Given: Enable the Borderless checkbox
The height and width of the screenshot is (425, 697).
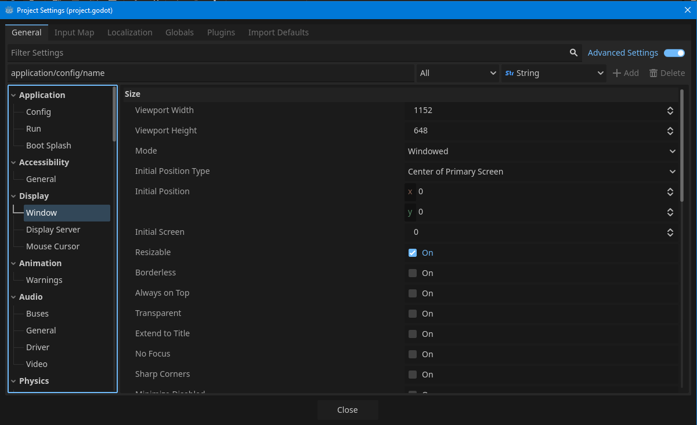Looking at the screenshot, I should [413, 273].
